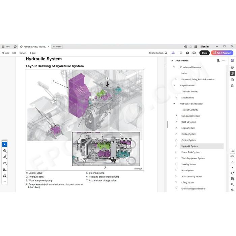Screen dimensions: 236x236
Task: Open the notifications bell icon
Action: (190, 47)
